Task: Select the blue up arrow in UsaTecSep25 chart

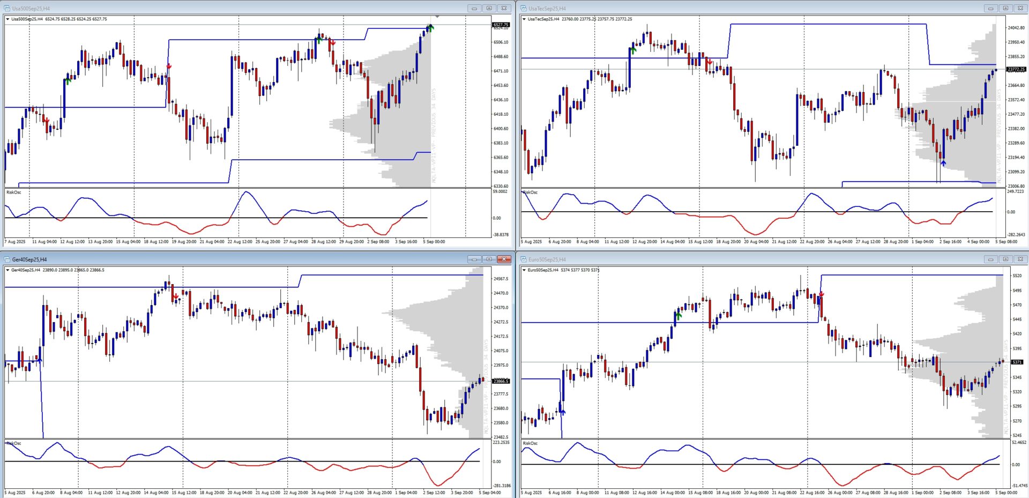Action: 943,162
